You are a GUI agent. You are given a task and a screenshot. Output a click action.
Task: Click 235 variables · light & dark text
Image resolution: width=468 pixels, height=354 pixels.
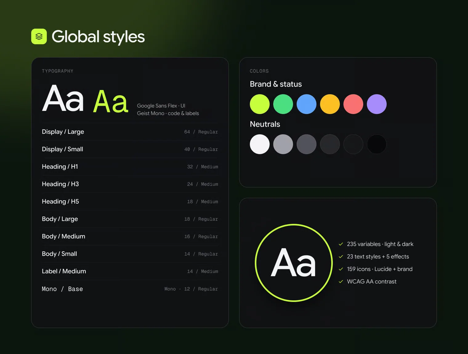(380, 244)
